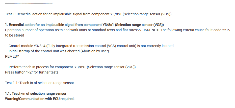Click the "F2" key reference

(28, 72)
